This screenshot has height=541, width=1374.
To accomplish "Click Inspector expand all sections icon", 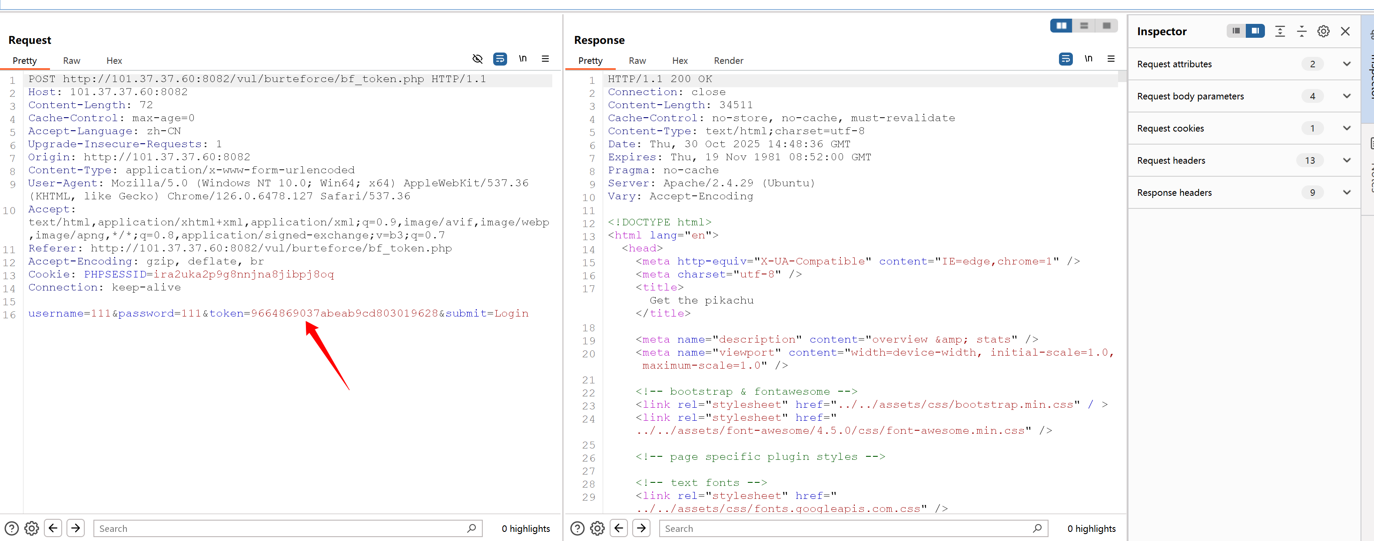I will pos(1280,31).
